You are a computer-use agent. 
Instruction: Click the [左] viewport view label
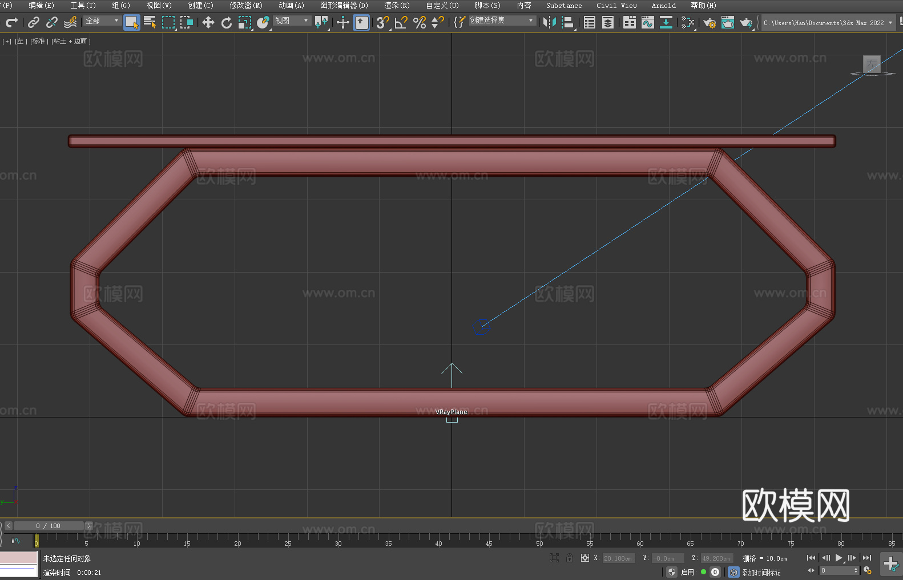tap(21, 41)
